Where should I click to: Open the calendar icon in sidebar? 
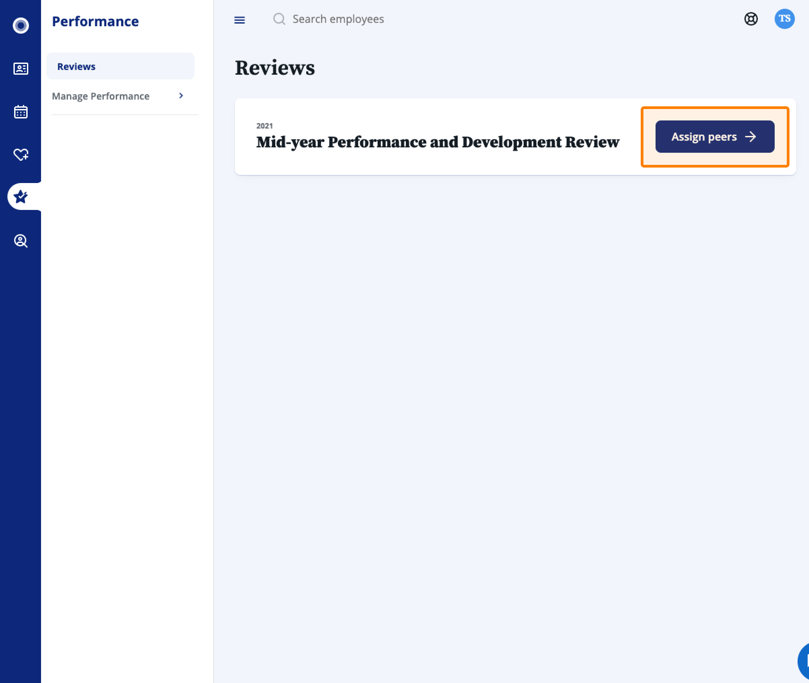(x=21, y=111)
